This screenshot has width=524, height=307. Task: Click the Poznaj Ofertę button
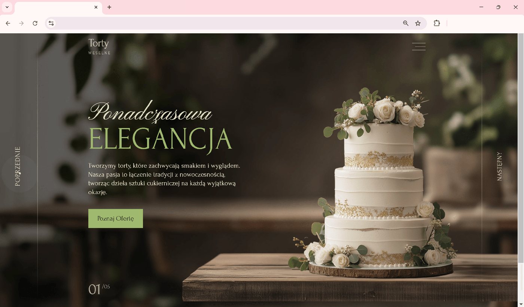[116, 218]
